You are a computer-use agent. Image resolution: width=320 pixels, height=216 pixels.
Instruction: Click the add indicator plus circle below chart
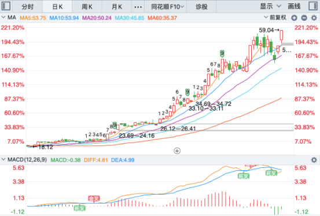177,151
